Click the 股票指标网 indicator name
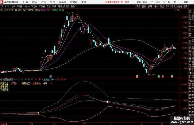Screen dimensions: 194x125 click(x=8, y=80)
